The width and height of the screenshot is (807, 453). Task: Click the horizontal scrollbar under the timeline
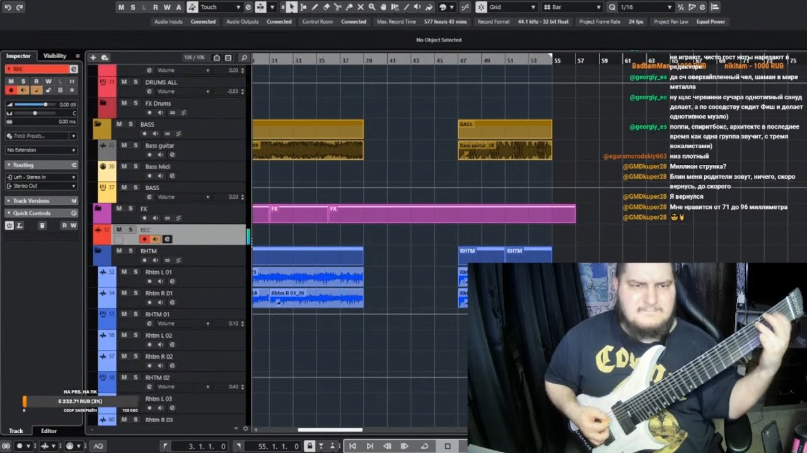pyautogui.click(x=330, y=430)
